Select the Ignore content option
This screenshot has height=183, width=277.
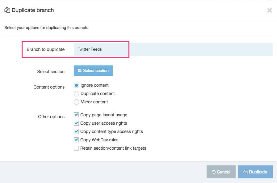click(x=76, y=85)
